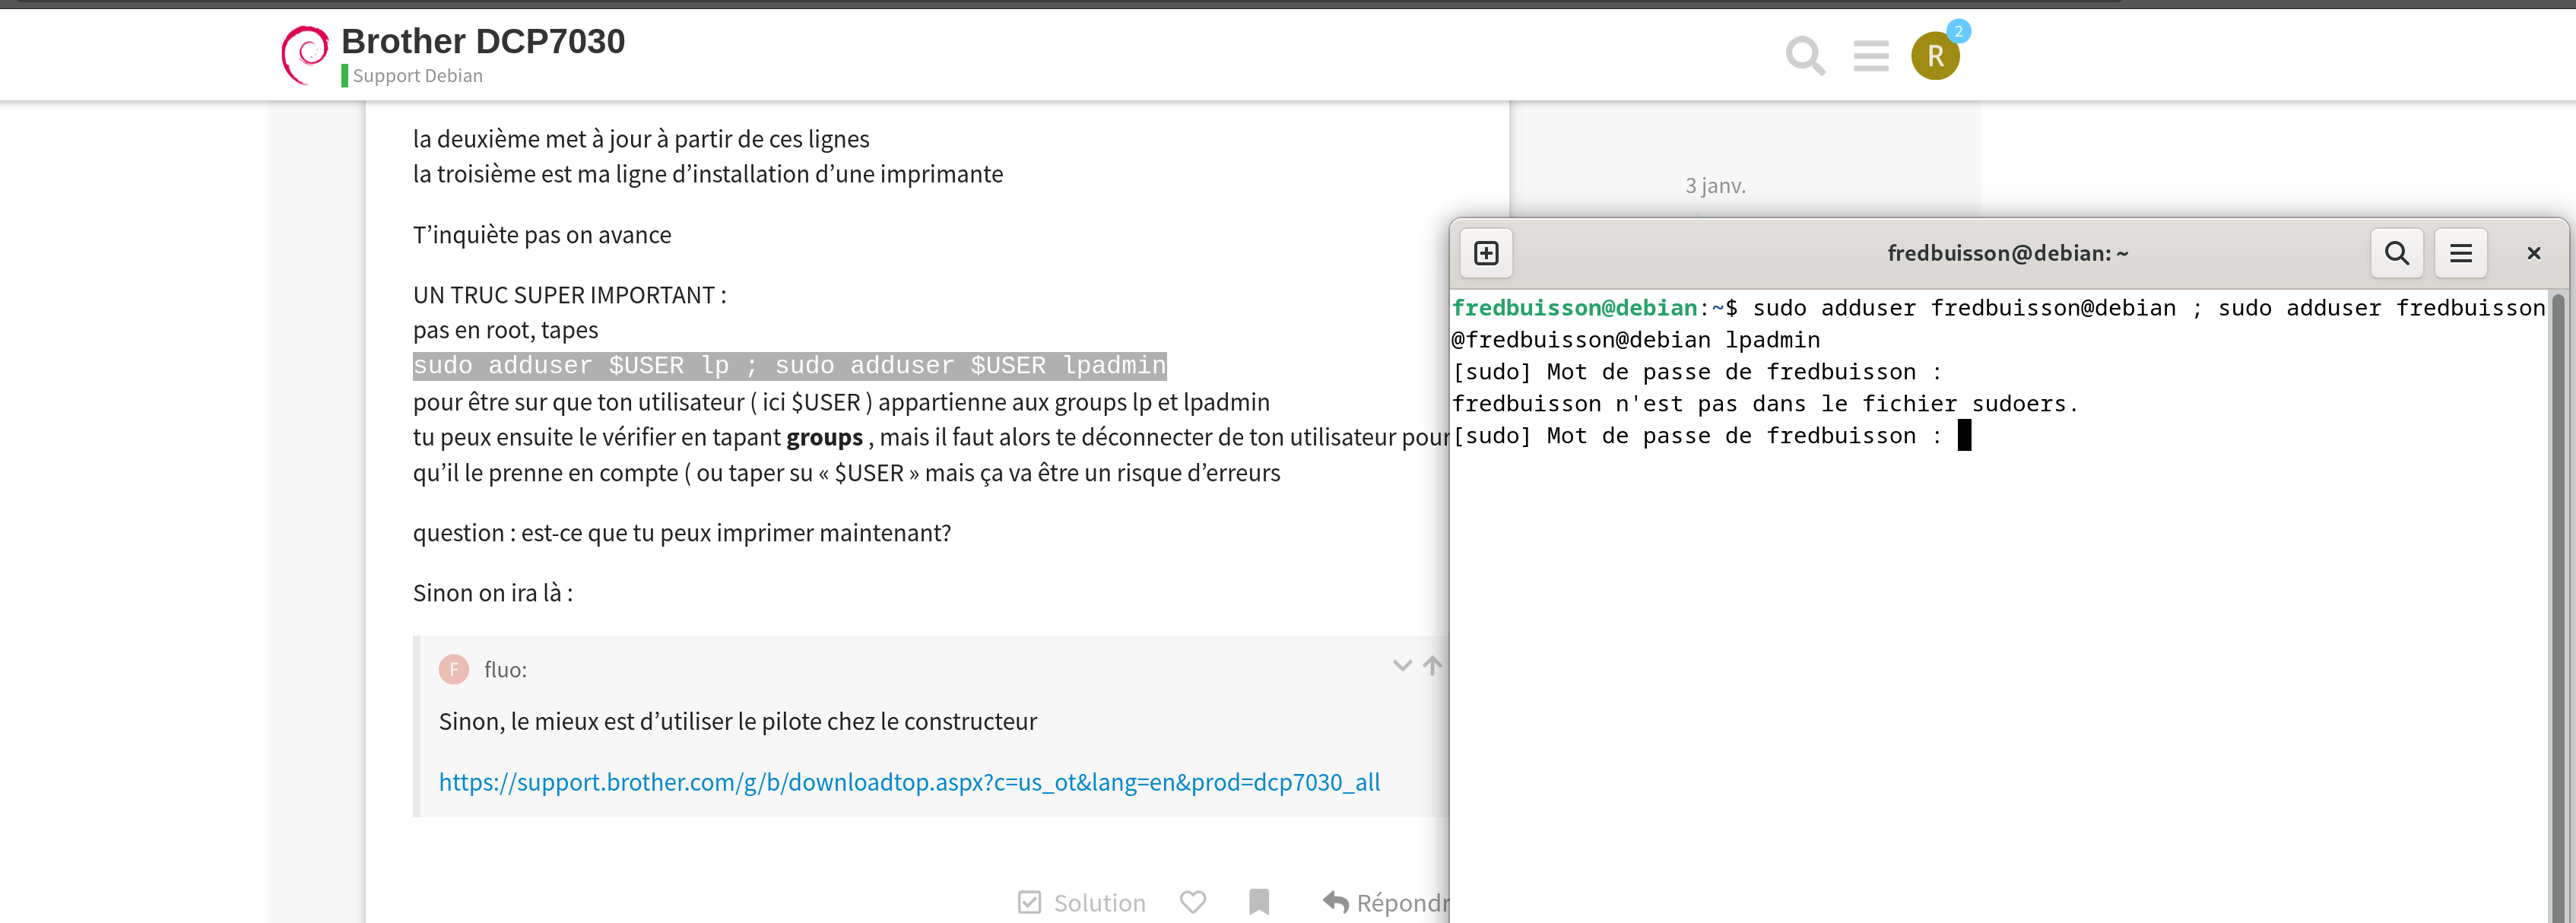
Task: Jump to quoted post via up arrow
Action: 1432,665
